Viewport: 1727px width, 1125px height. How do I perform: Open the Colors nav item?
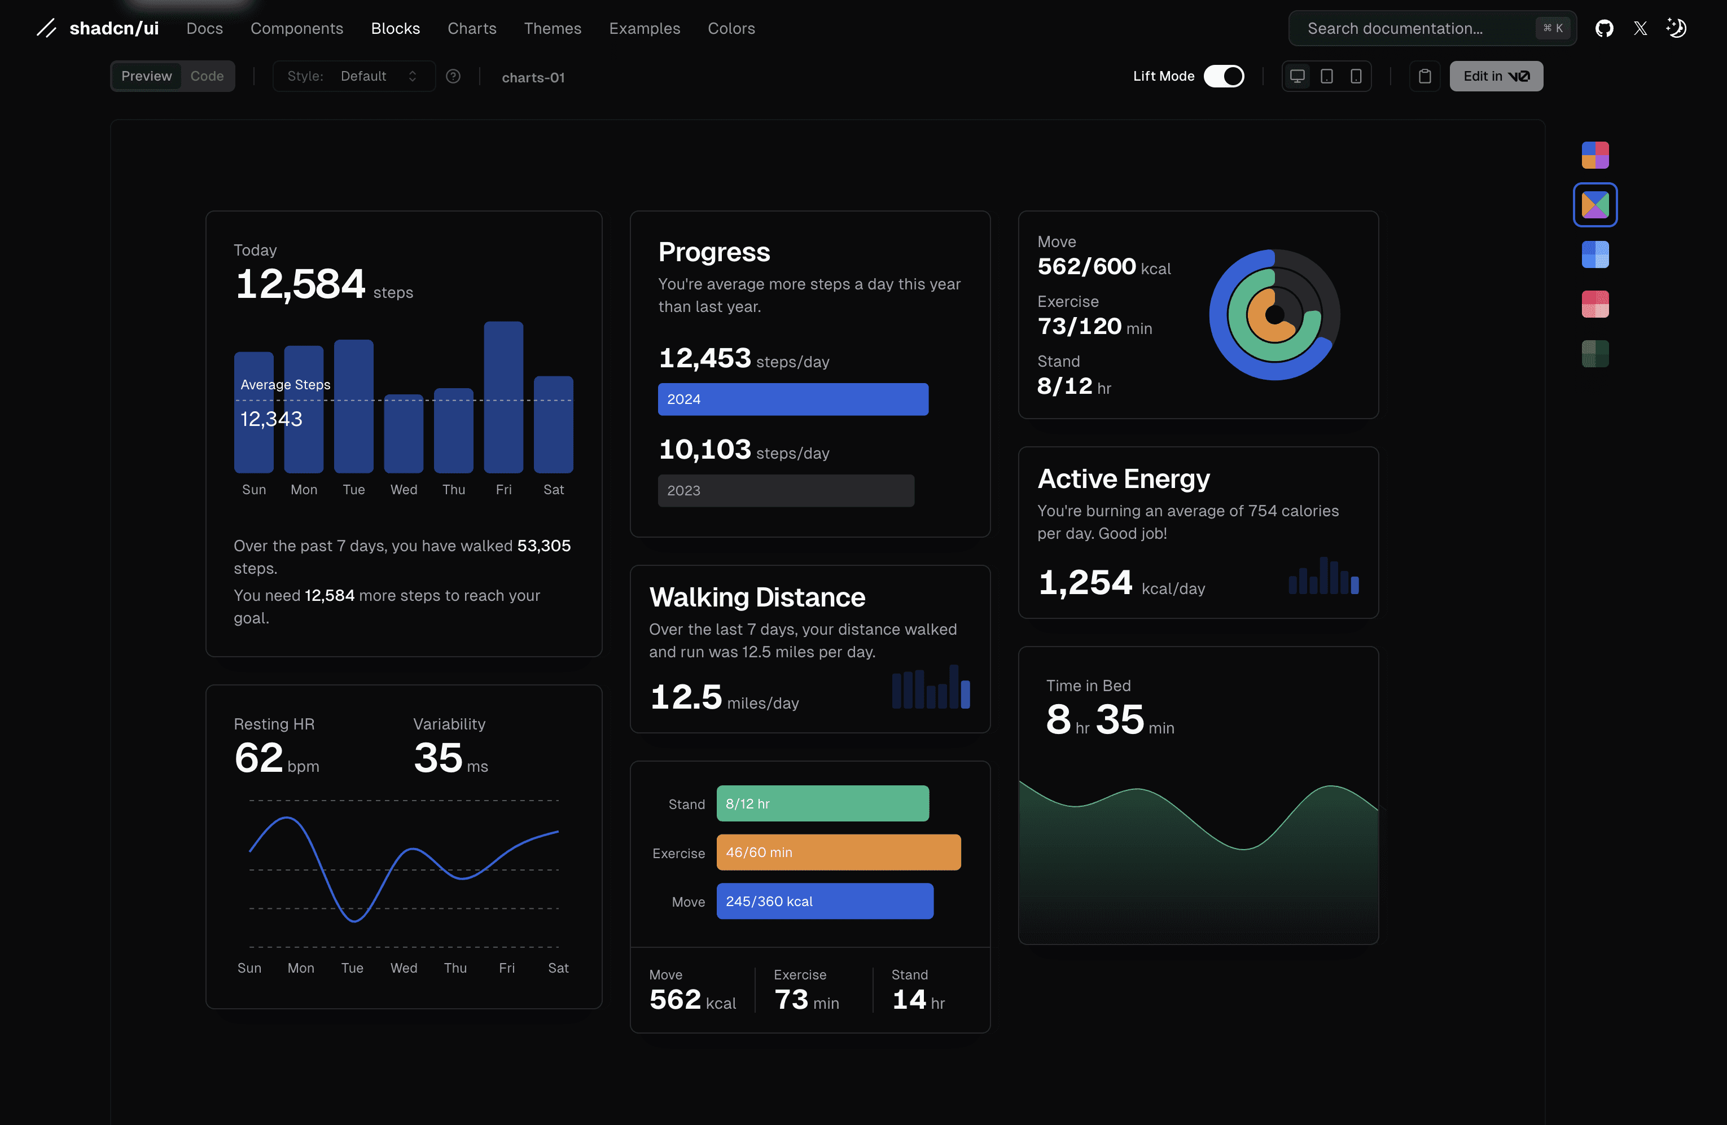point(731,28)
